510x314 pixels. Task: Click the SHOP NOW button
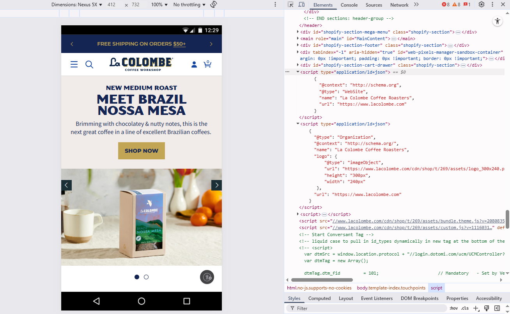pos(142,151)
